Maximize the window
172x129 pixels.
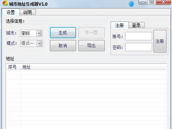point(152,2)
